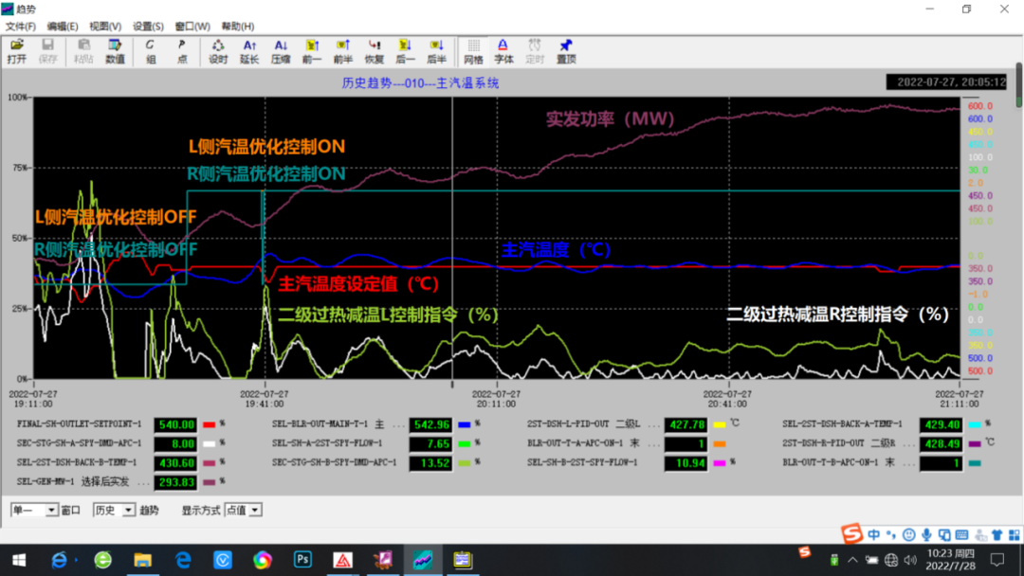The image size is (1024, 576).
Task: Toggle the 组 (Group) mode button
Action: (151, 51)
